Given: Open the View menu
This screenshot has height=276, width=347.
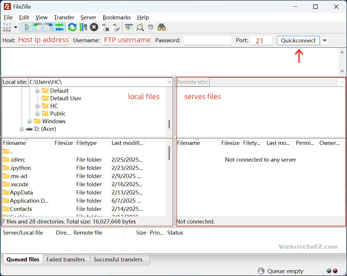Looking at the screenshot, I should pyautogui.click(x=41, y=18).
